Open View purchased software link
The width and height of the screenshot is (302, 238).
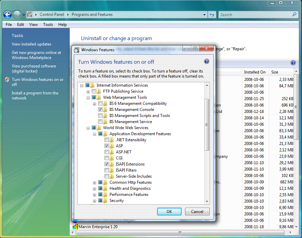click(34, 68)
